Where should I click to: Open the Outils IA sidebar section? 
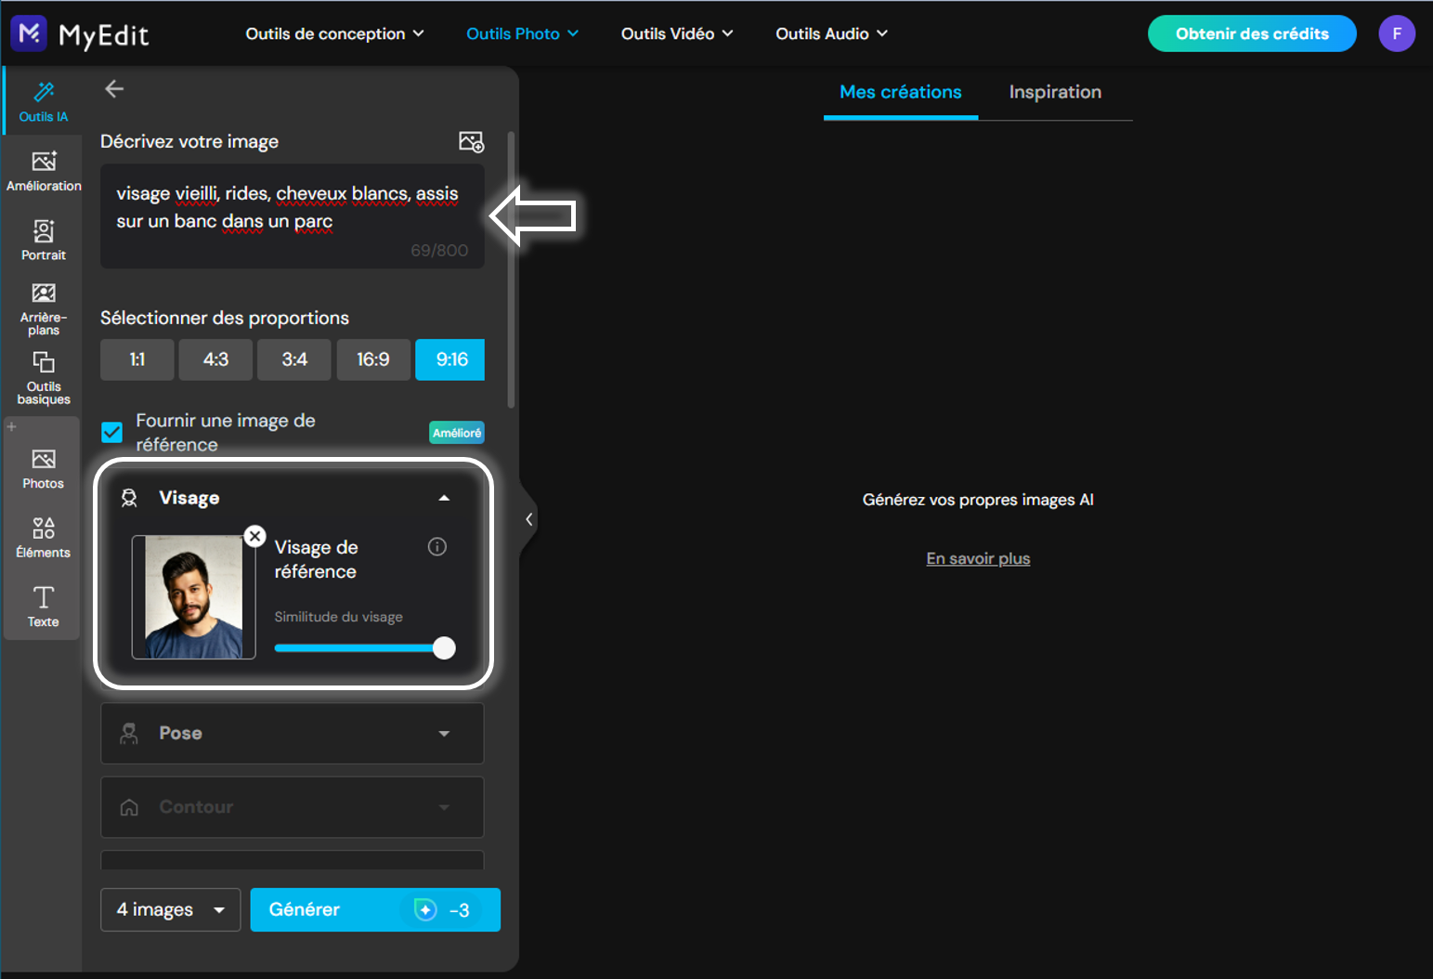(43, 101)
